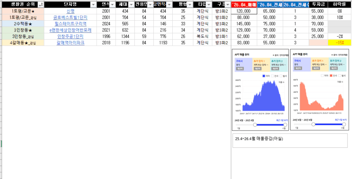The image size is (352, 179).
Task: Click the right chart's left slider handle
Action: 313,124
